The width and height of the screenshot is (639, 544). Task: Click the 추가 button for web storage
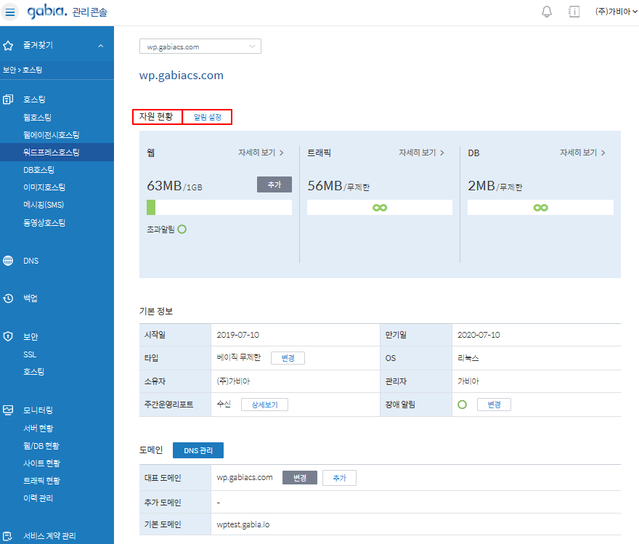coord(274,184)
